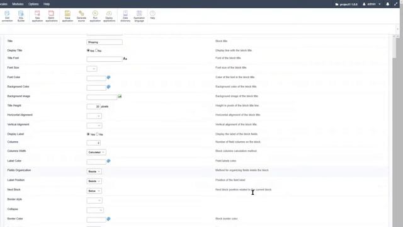
Task: Select Yes for Display Title
Action: [x=88, y=50]
